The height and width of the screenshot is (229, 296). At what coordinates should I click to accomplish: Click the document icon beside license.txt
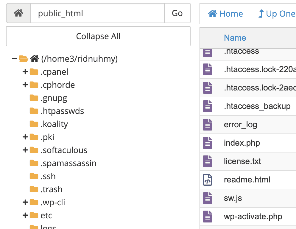[x=208, y=161]
